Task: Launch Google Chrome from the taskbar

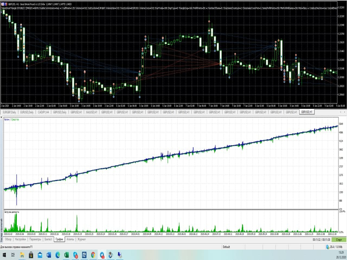Action: click(93, 255)
